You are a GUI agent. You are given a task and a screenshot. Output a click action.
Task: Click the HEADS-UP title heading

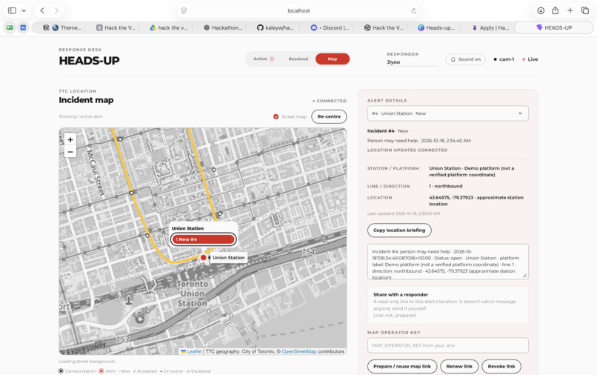[x=89, y=61]
